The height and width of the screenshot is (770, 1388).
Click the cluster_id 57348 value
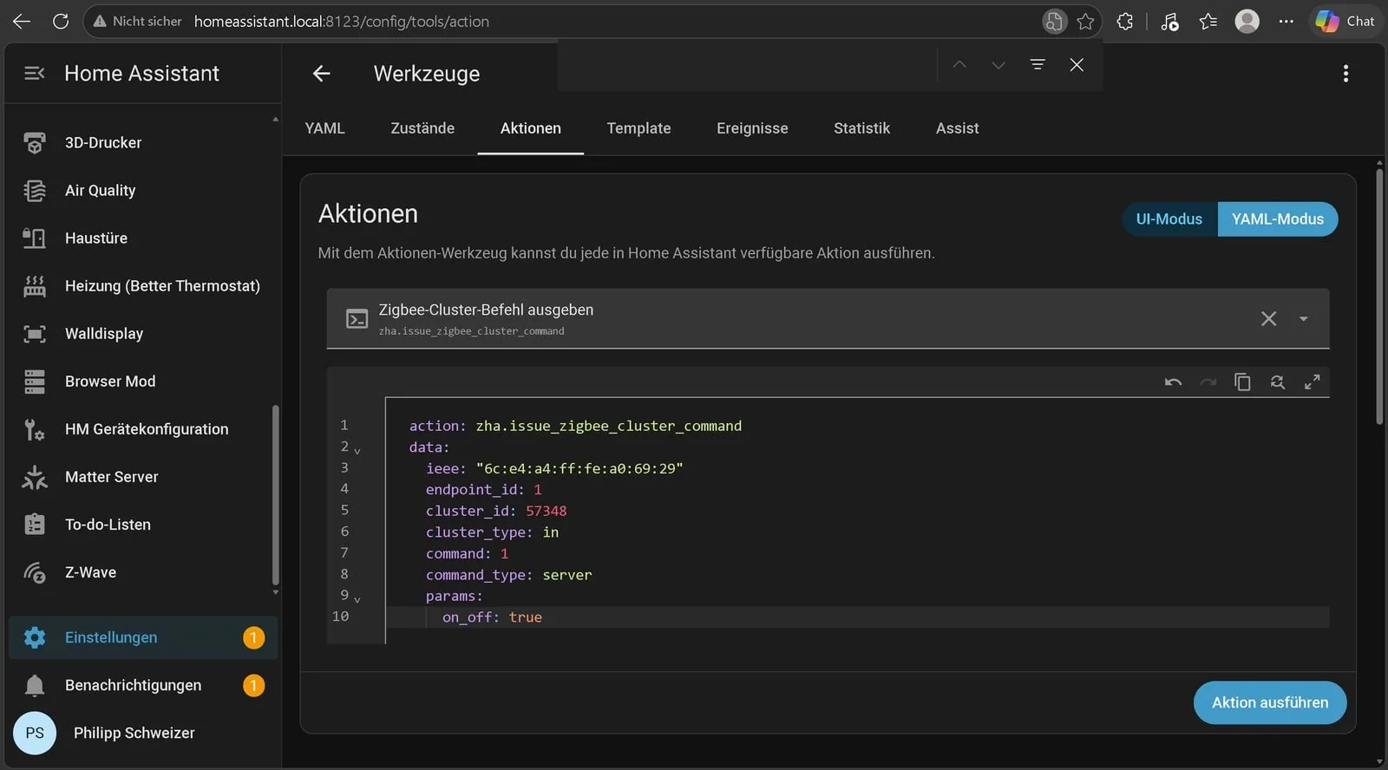tap(546, 511)
